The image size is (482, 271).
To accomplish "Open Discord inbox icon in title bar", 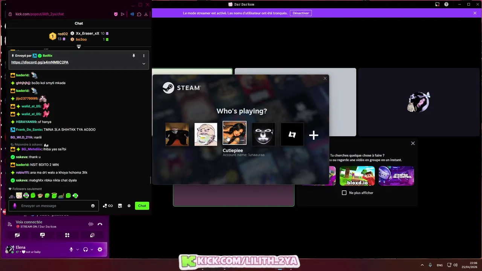I will (x=437, y=5).
